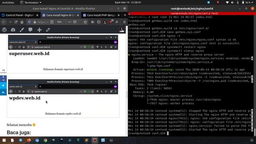Open Chromium from the dock
The image size is (256, 144).
click(37, 140)
